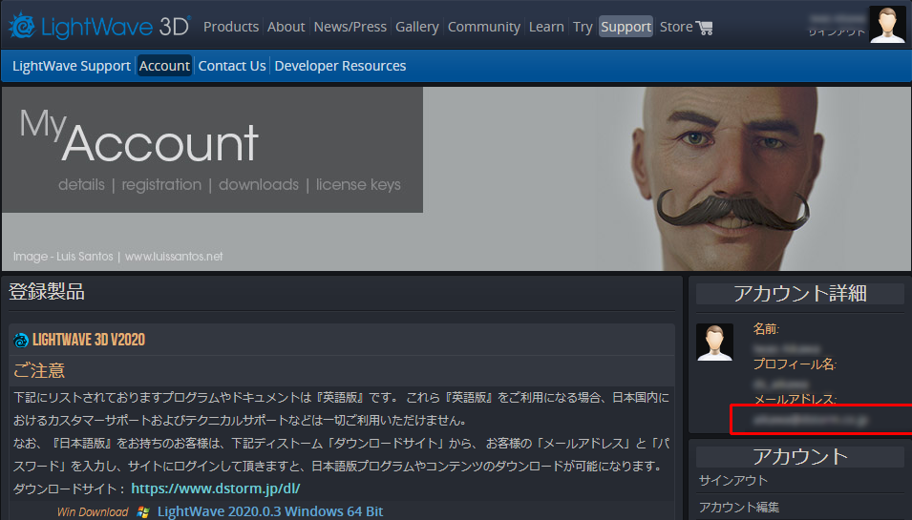The height and width of the screenshot is (520, 912).
Task: Click the メールアドレス: label
Action: coord(795,400)
